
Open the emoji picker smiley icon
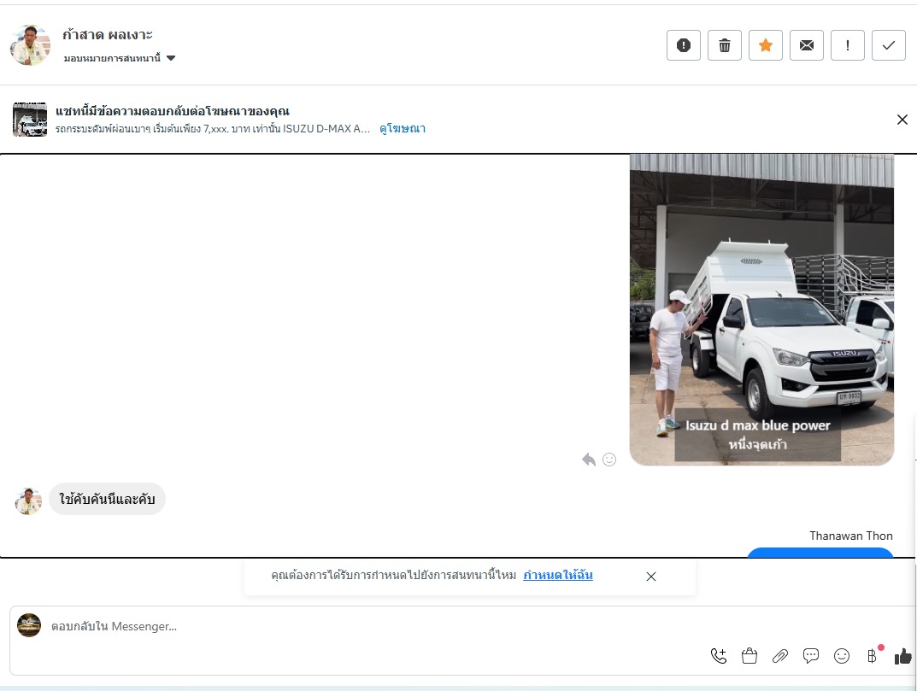[x=842, y=656]
